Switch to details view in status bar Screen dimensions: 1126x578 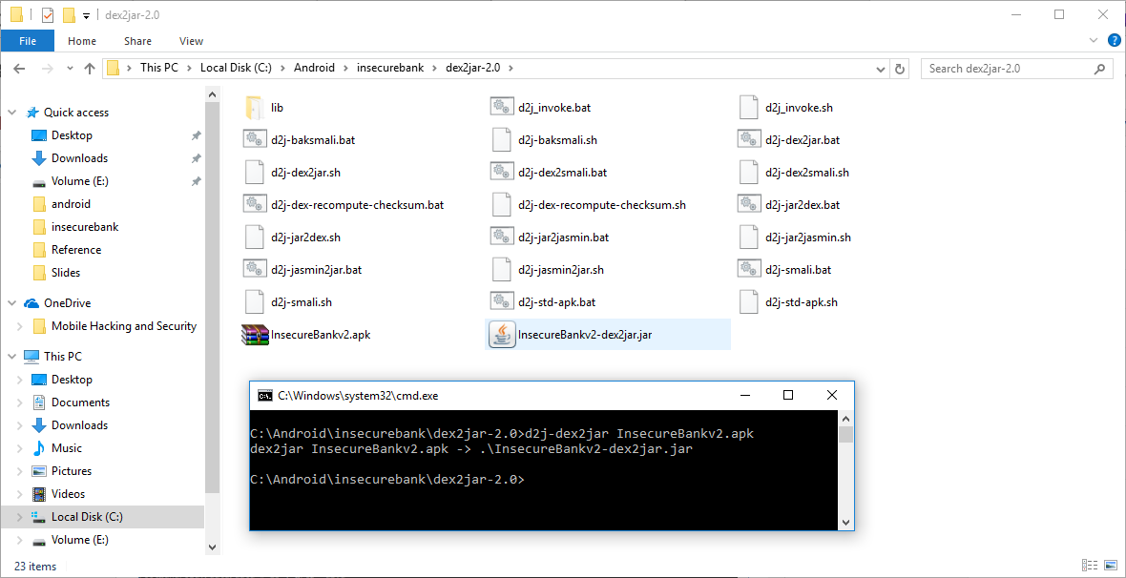(x=1089, y=566)
